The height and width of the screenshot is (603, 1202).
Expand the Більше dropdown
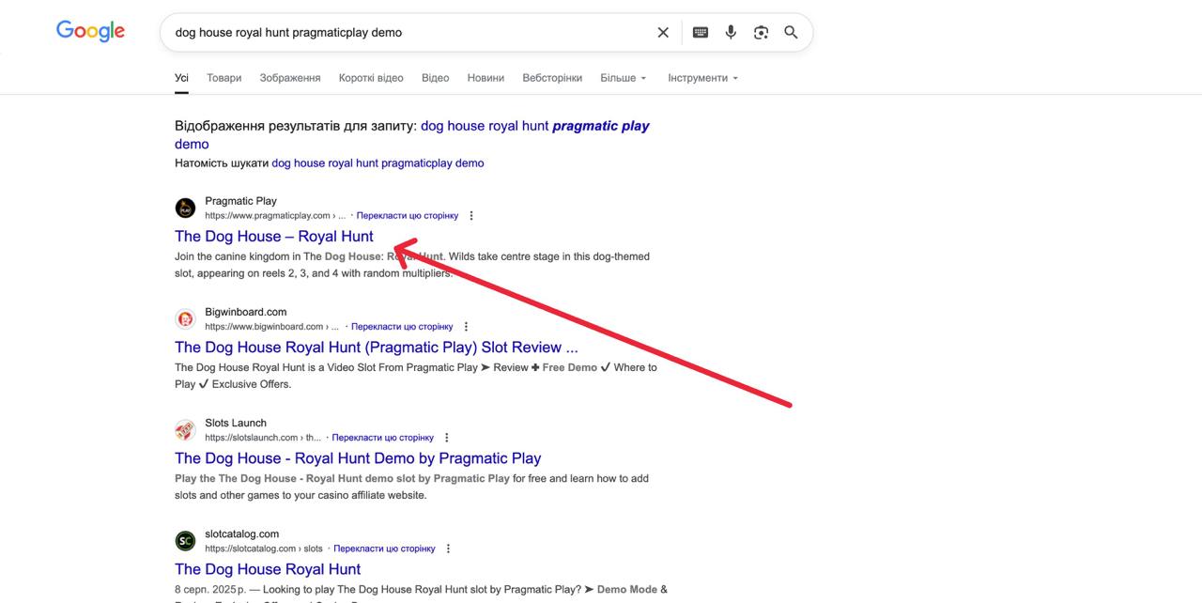click(x=624, y=78)
